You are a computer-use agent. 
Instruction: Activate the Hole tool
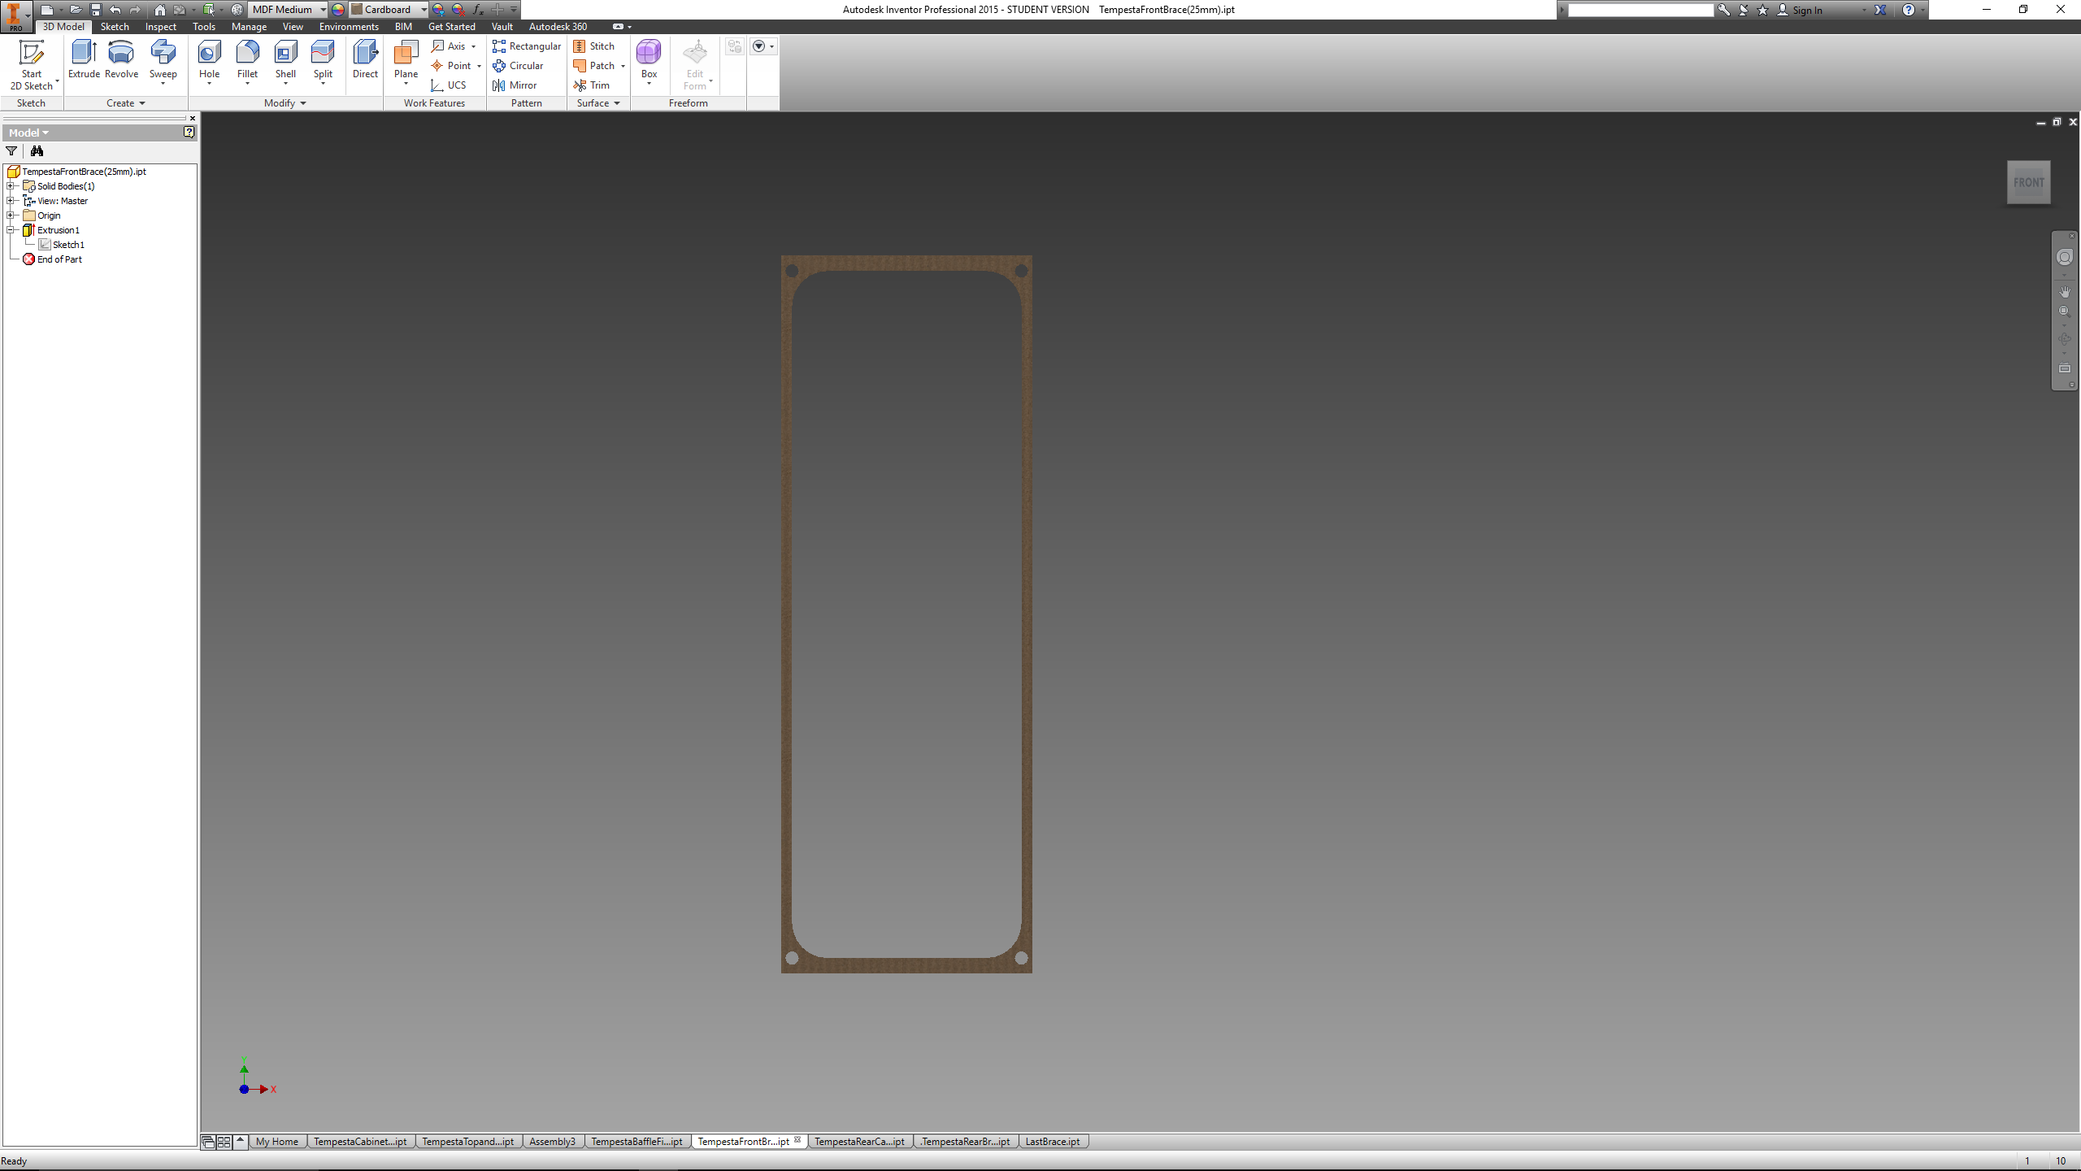(209, 61)
